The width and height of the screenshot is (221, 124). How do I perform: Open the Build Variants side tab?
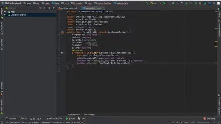tap(2, 107)
